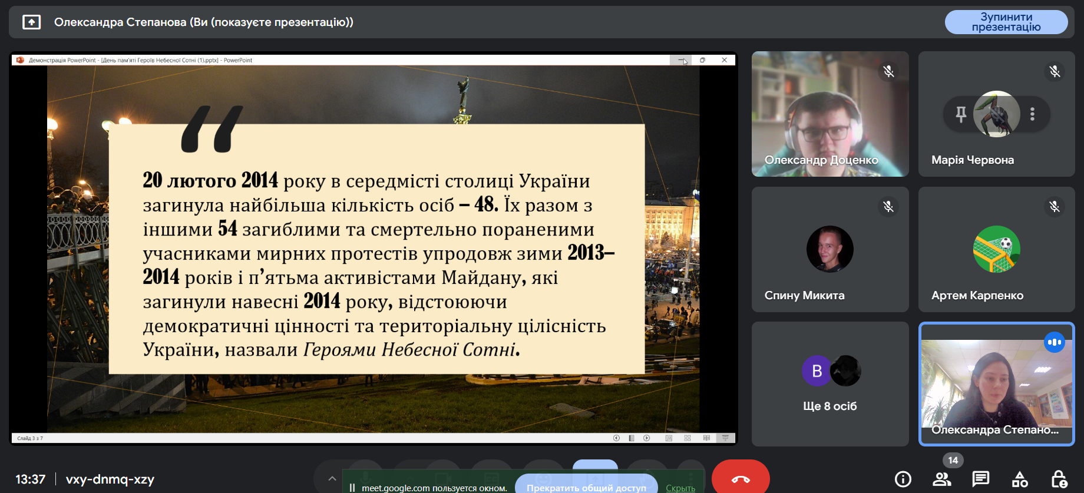Image resolution: width=1084 pixels, height=493 pixels.
Task: Show the participants list panel
Action: (x=941, y=479)
